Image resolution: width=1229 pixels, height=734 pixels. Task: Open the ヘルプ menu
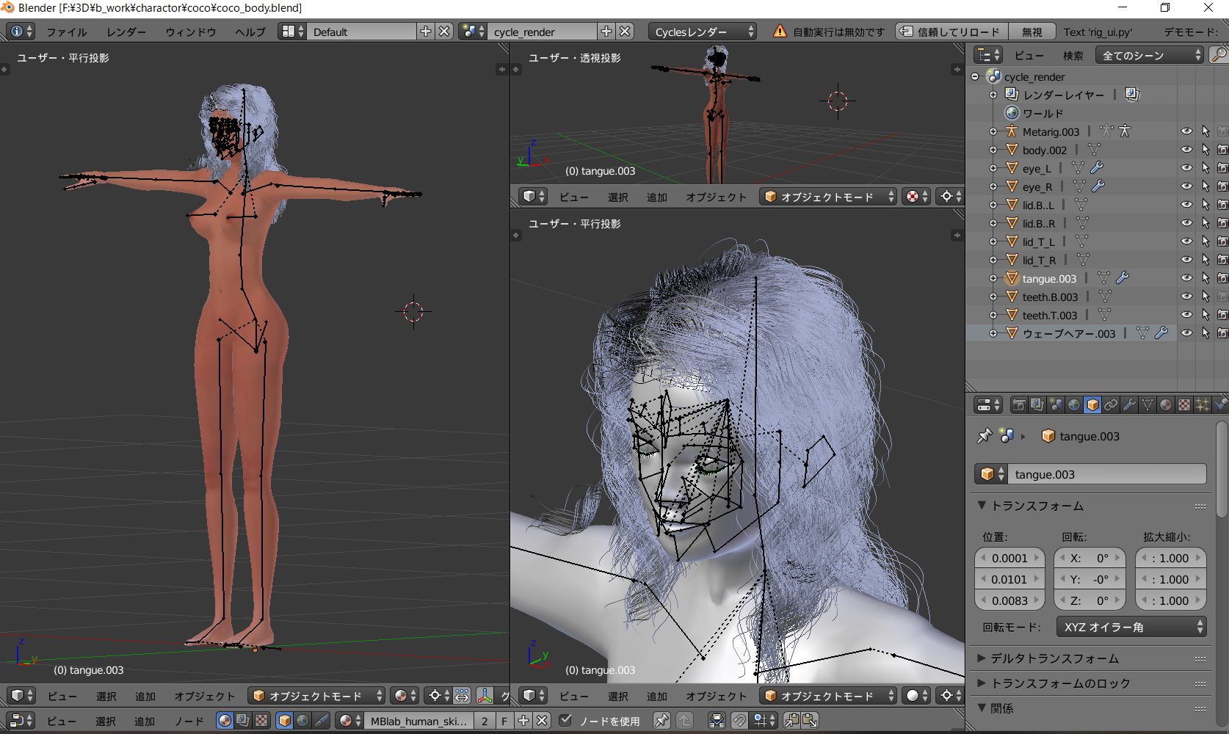(x=250, y=32)
